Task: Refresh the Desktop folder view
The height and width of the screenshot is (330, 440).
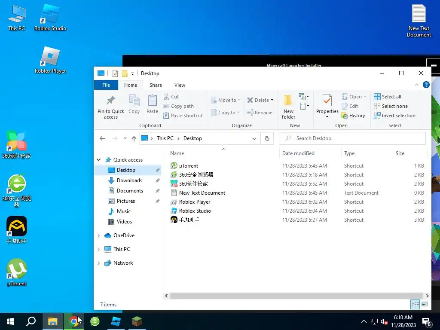Action: tap(267, 138)
